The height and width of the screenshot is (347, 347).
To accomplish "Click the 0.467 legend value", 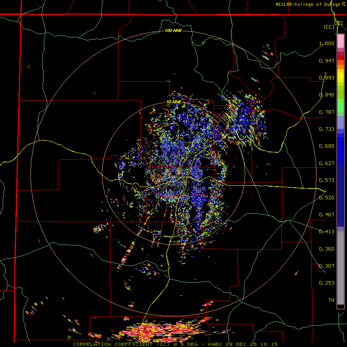I will pos(327,215).
